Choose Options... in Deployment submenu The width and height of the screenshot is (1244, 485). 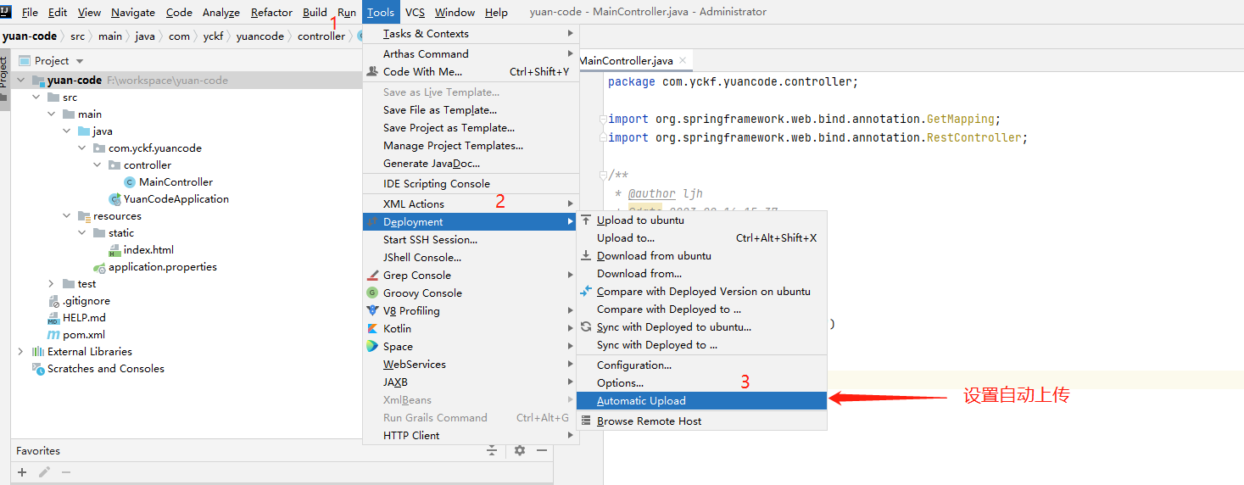click(701, 383)
